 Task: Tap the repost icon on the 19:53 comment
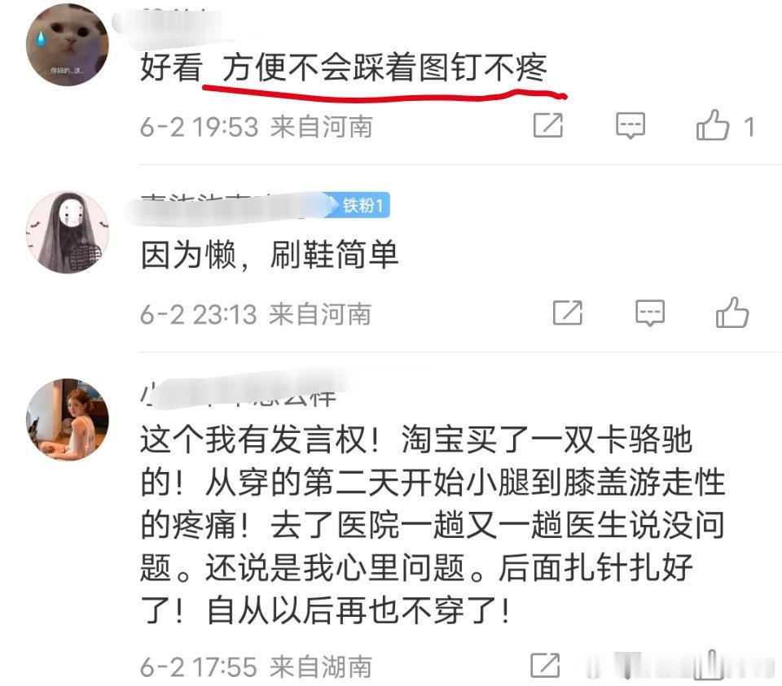coord(548,125)
